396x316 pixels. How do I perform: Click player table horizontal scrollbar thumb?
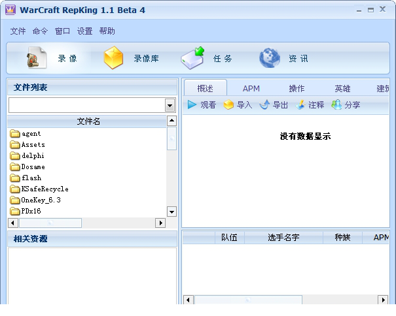[248, 300]
